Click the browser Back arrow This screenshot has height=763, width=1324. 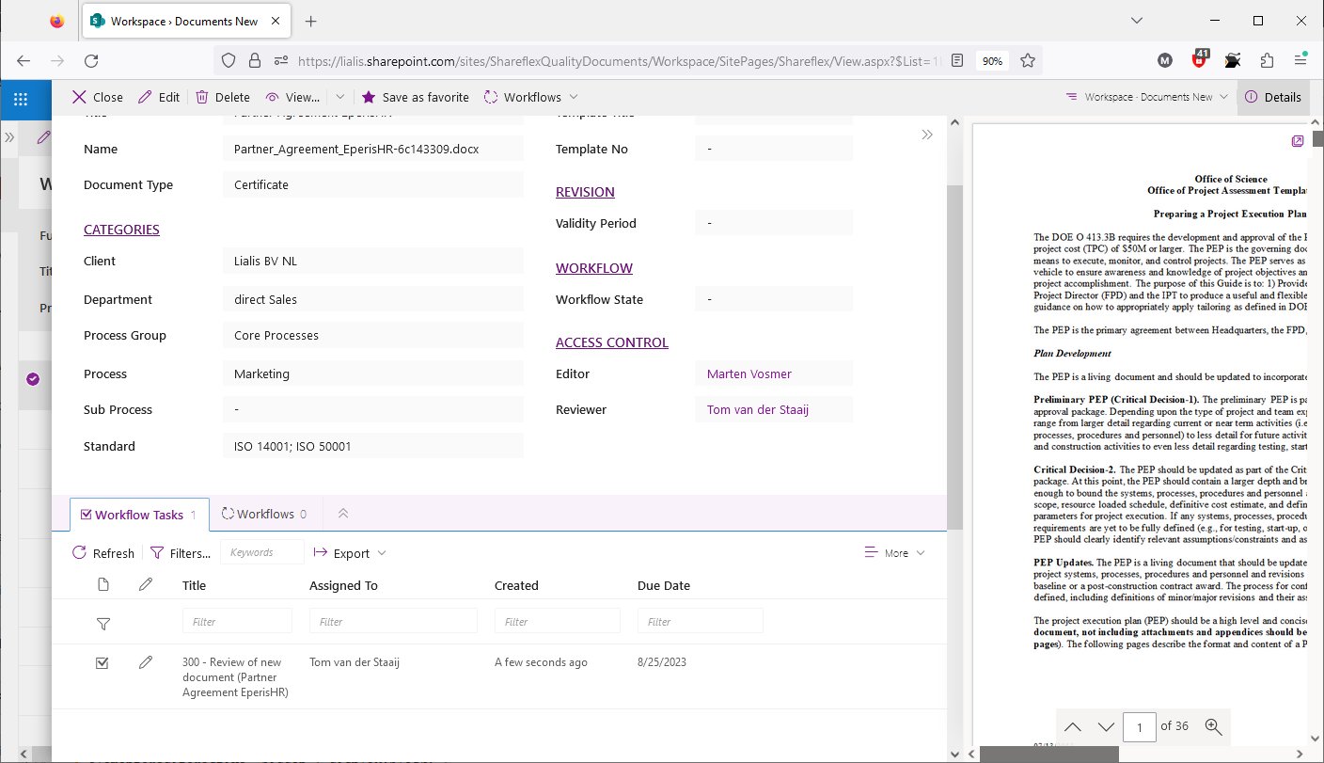(24, 60)
